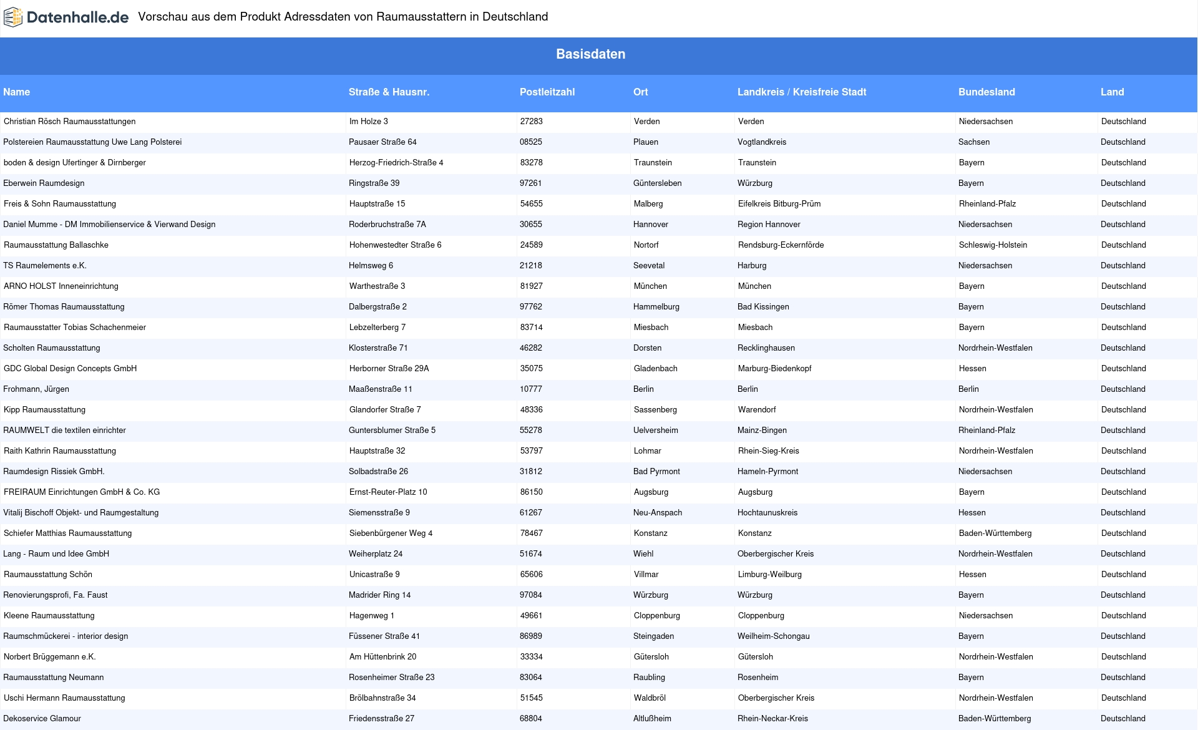Click the Ort column header
This screenshot has width=1198, height=730.
[640, 92]
